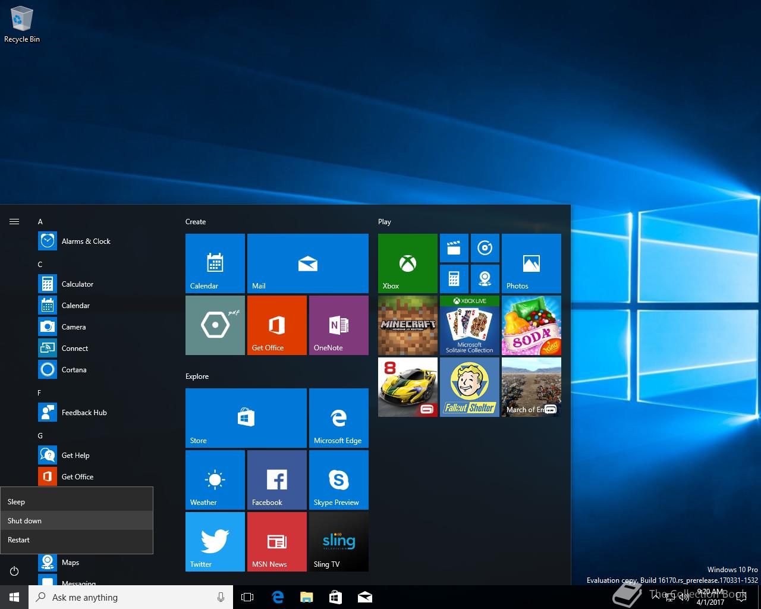Click the Ask me anything search box
This screenshot has height=609, width=761.
tap(131, 597)
